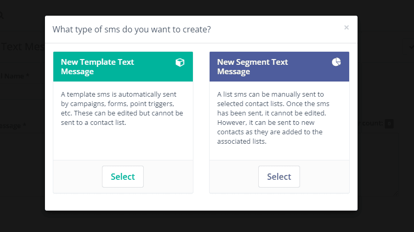Screen dimensions: 414x232
Task: Click the Segment card footer beside Select
Action: [325, 177]
